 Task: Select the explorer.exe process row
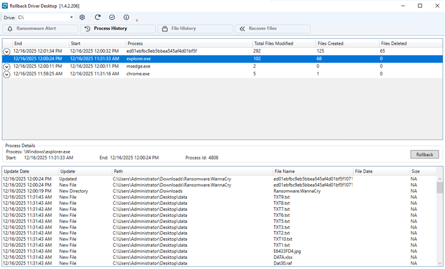coord(138,58)
